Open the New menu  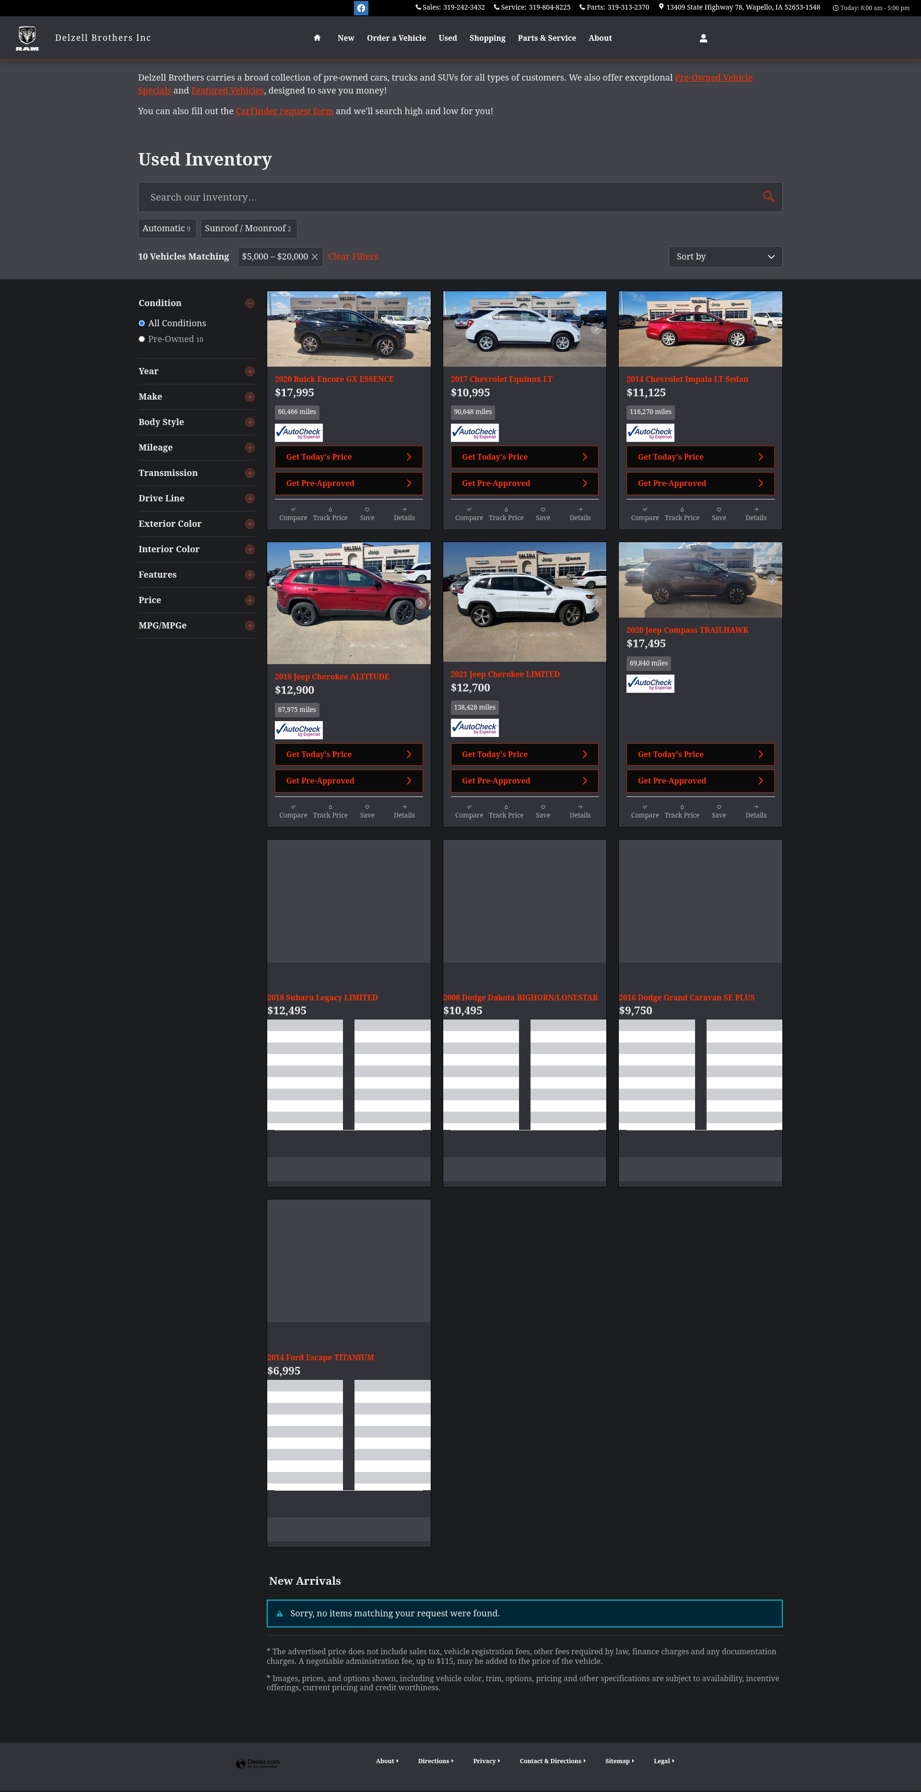click(x=346, y=38)
